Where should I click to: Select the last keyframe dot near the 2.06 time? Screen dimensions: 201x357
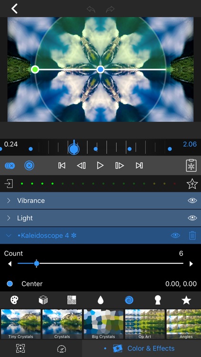pos(170,149)
